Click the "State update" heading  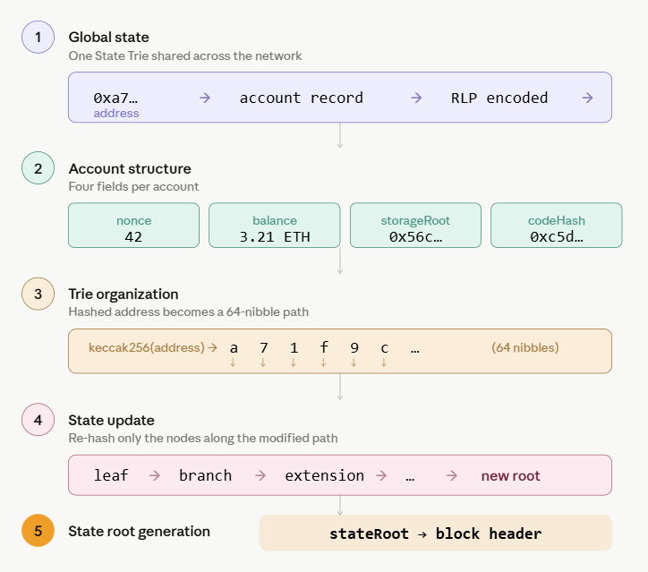pyautogui.click(x=111, y=421)
